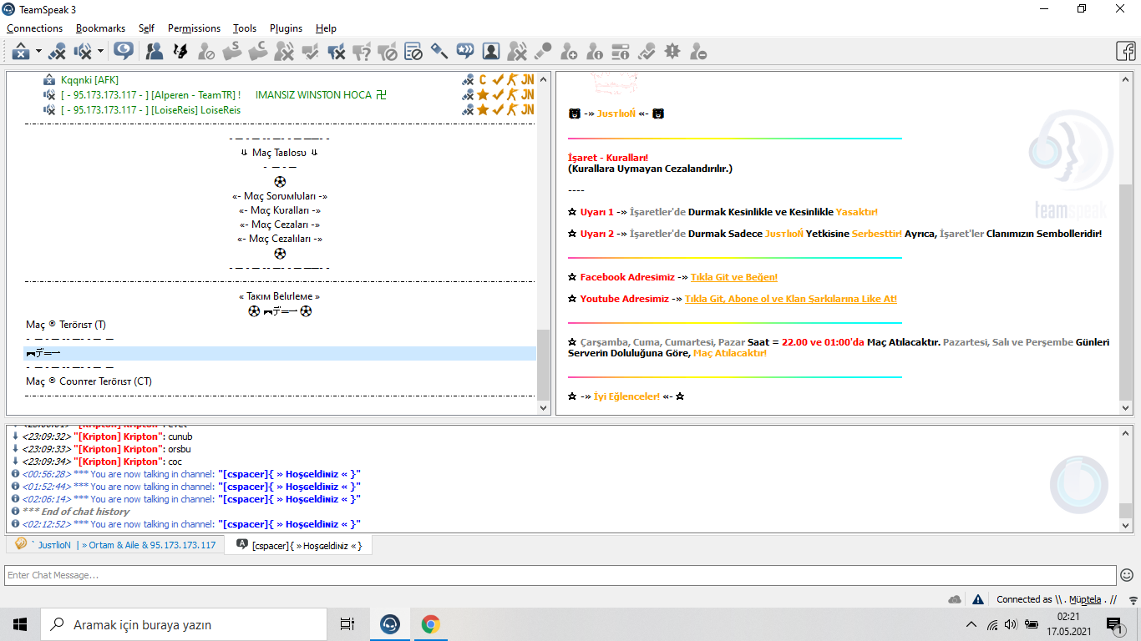Click the person with minus toolbar icon
Screen dimensions: 1141x641
click(x=698, y=52)
